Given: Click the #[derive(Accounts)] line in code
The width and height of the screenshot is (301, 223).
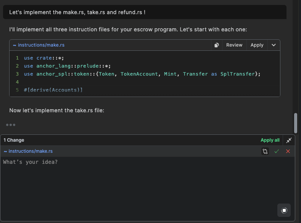Looking at the screenshot, I should [x=53, y=90].
